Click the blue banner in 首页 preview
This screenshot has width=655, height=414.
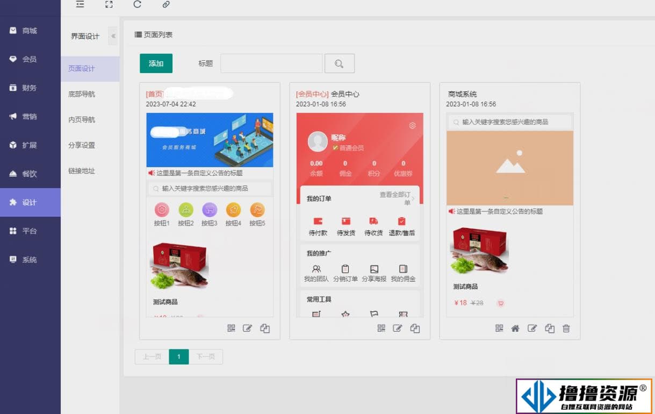pos(210,140)
